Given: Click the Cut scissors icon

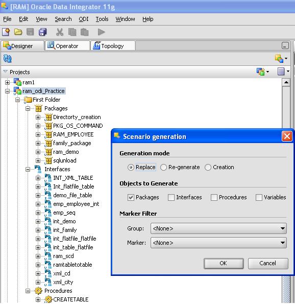Looking at the screenshot, I should click(x=60, y=32).
